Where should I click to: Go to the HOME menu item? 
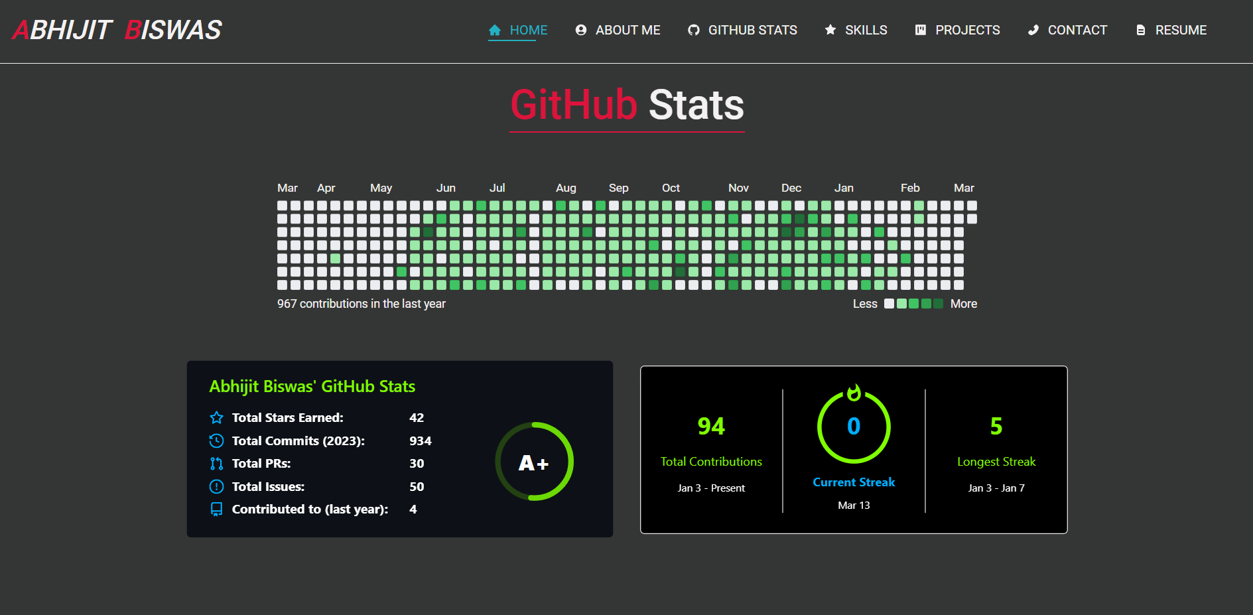(529, 30)
